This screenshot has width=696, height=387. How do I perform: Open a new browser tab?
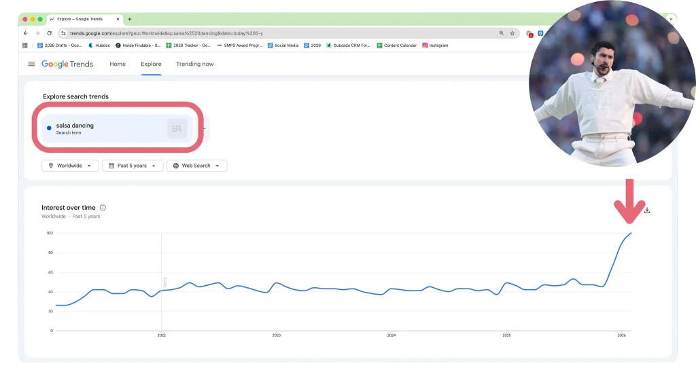click(130, 19)
